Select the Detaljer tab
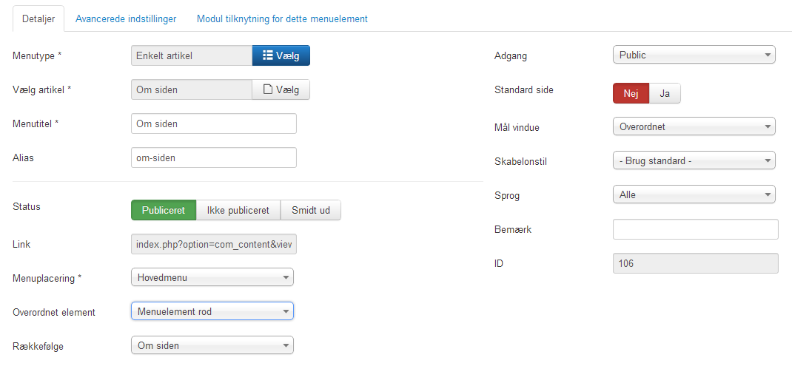This screenshot has width=792, height=366. point(38,19)
